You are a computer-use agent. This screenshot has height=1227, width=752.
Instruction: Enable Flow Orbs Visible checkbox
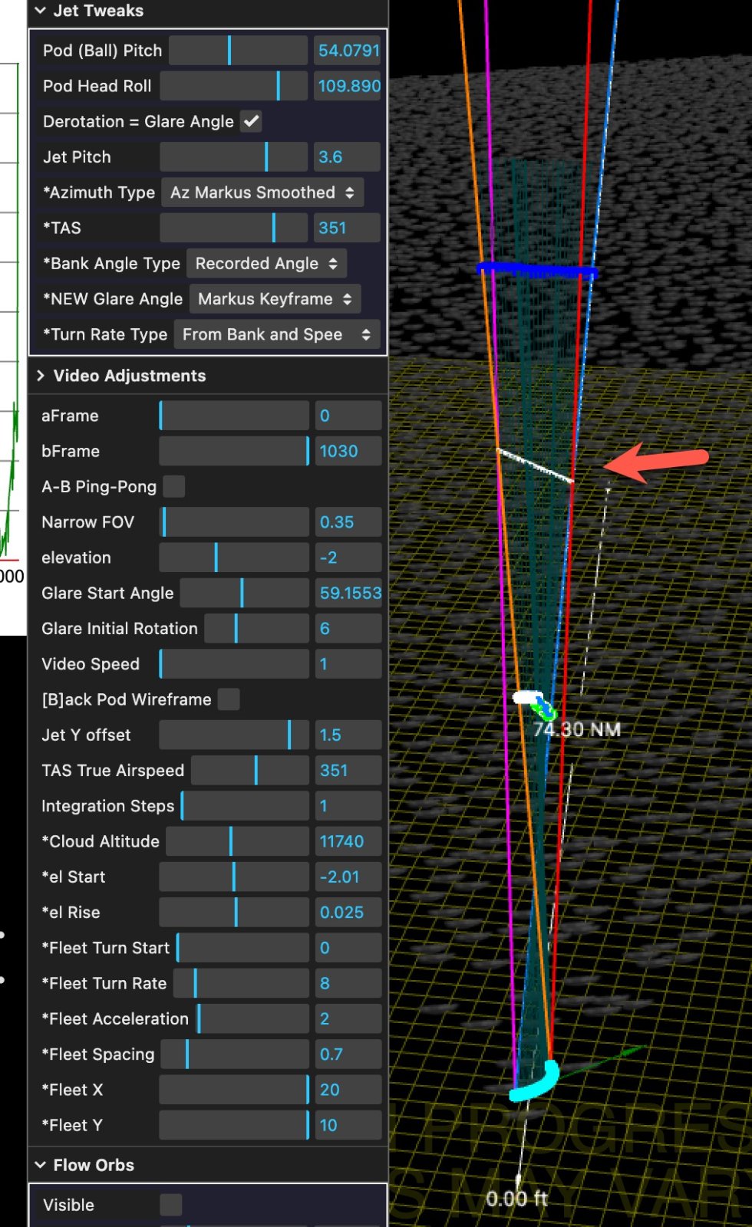tap(170, 1205)
